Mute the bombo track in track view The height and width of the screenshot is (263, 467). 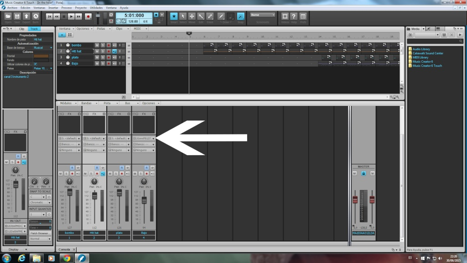(97, 45)
